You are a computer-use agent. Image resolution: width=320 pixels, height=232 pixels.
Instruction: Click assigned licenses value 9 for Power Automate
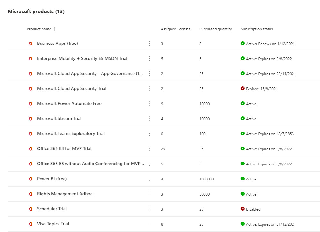162,104
